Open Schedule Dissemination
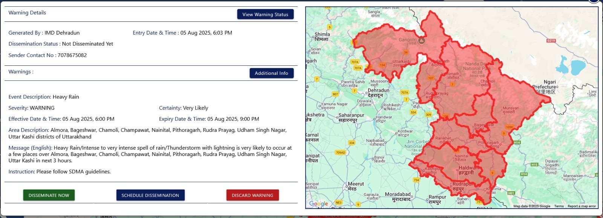Image resolution: width=603 pixels, height=218 pixels. 150,195
